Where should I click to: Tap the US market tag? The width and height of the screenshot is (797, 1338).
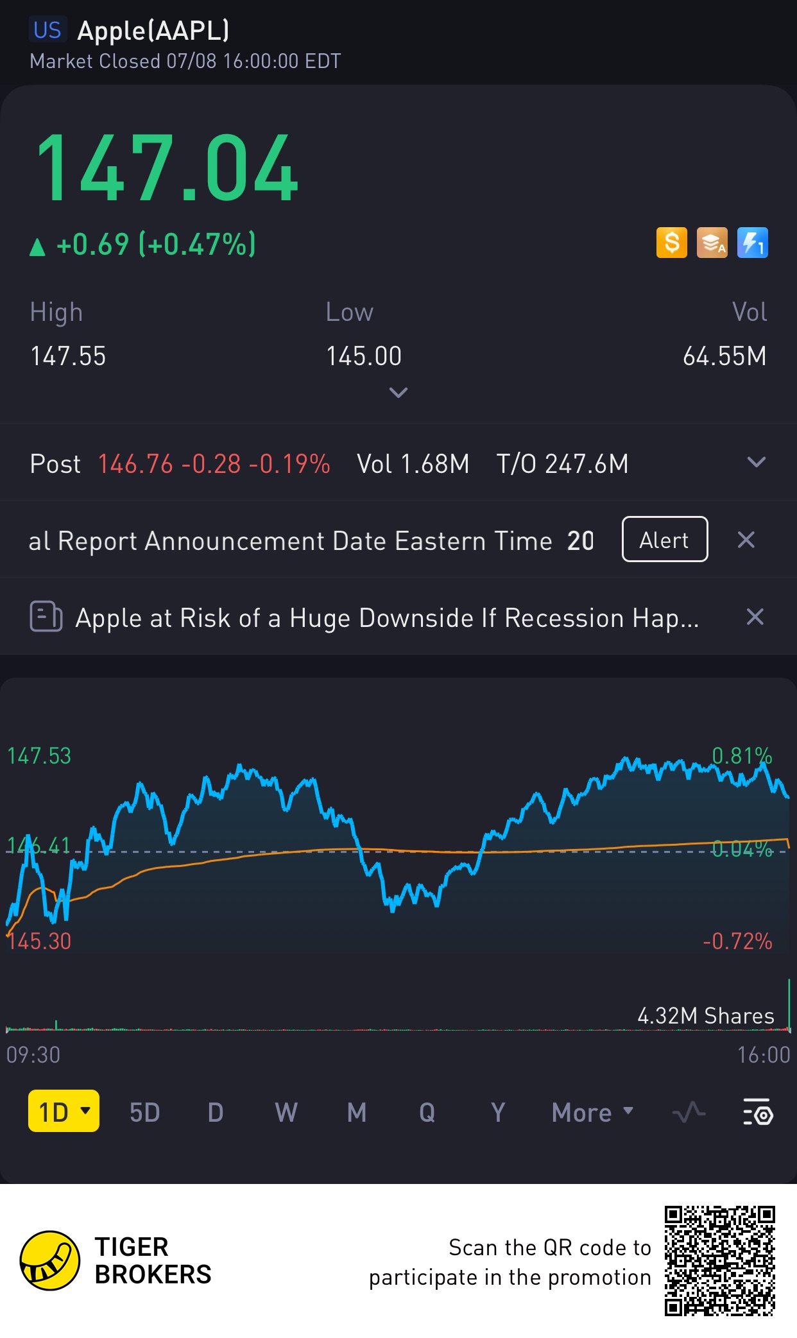coord(47,30)
